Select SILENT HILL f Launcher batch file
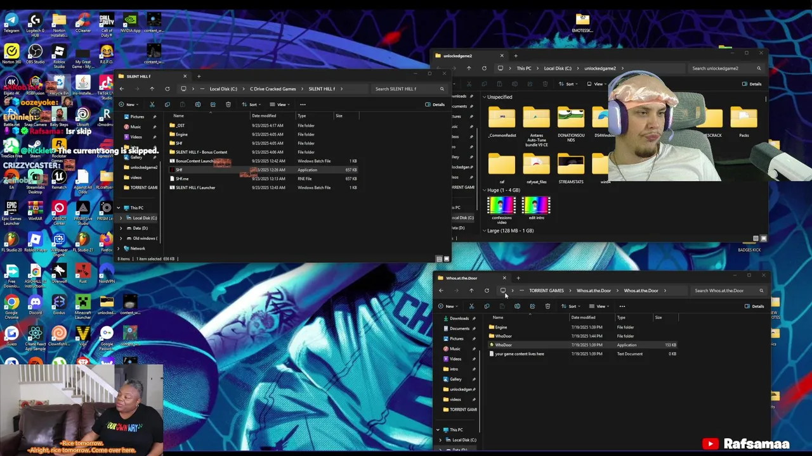Viewport: 812px width, 456px height. click(x=195, y=187)
